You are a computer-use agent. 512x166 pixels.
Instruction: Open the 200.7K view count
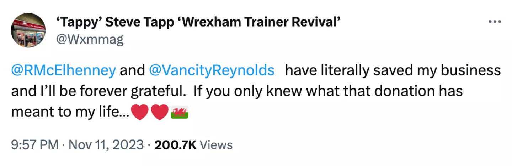(175, 145)
